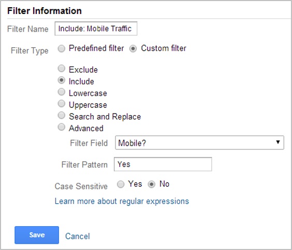
Task: Set Case Sensitive to Yes
Action: [121, 184]
